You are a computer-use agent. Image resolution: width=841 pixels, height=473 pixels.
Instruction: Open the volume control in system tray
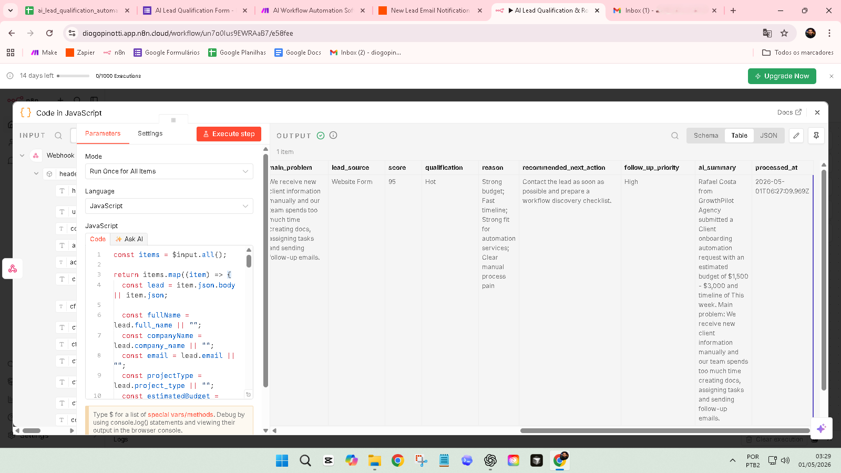(x=785, y=461)
